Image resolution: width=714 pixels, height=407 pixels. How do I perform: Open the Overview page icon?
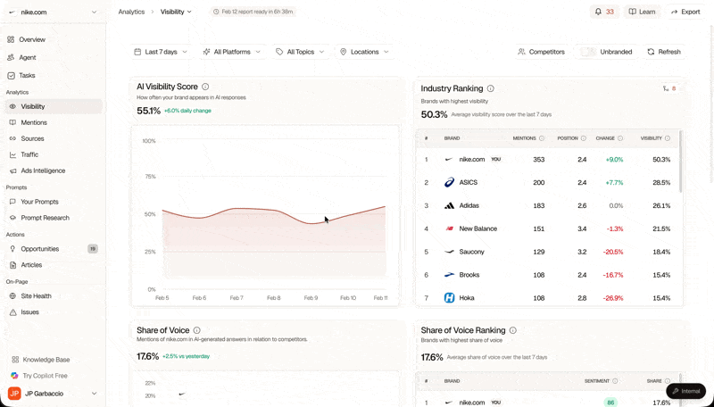coord(11,39)
